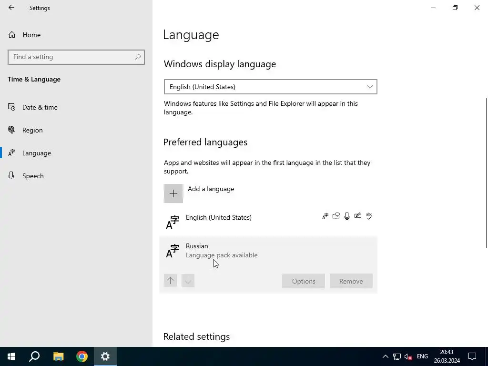
Task: Expand the Windows display language dropdown
Action: click(x=271, y=87)
